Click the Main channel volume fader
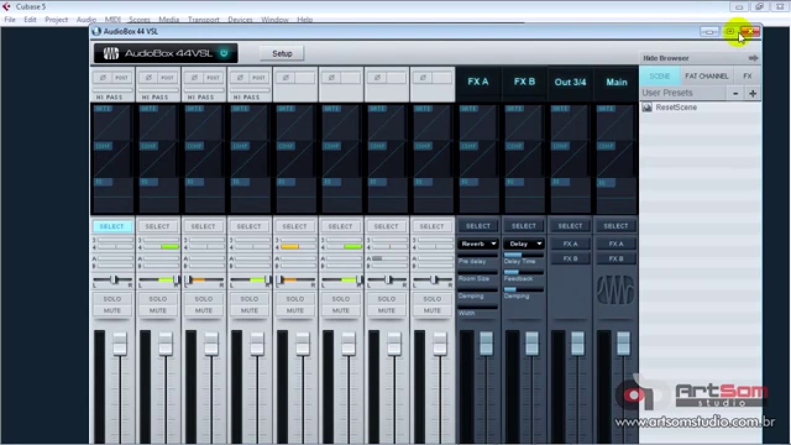The image size is (791, 445). (x=623, y=343)
